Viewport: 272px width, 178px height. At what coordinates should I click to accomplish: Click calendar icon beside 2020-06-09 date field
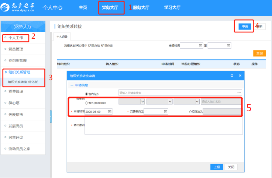point(110,111)
